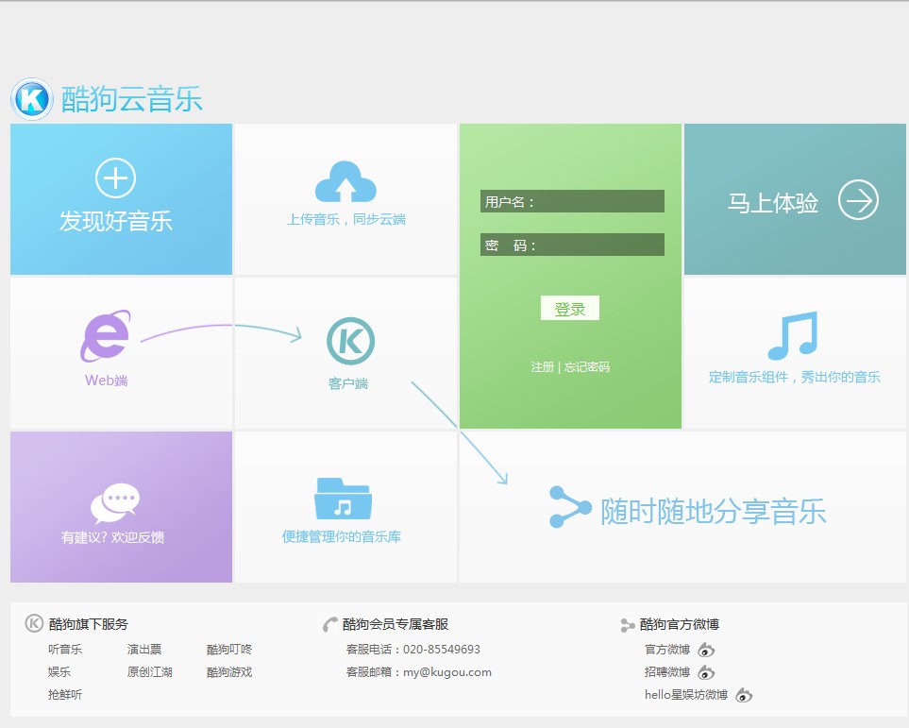Click the 客户端 label
This screenshot has width=909, height=728.
click(x=347, y=383)
